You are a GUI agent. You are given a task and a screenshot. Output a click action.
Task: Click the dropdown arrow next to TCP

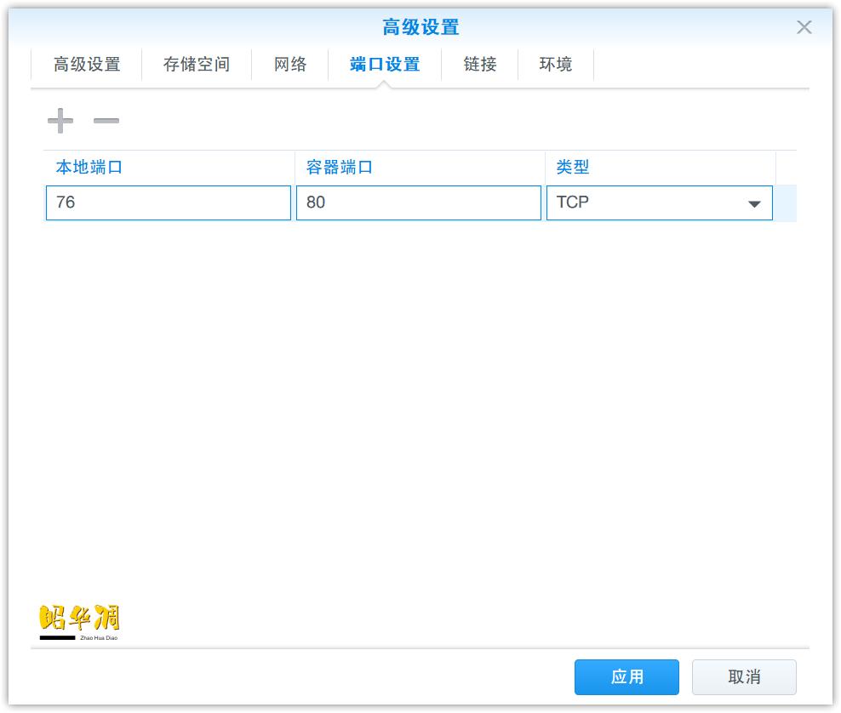tap(753, 202)
